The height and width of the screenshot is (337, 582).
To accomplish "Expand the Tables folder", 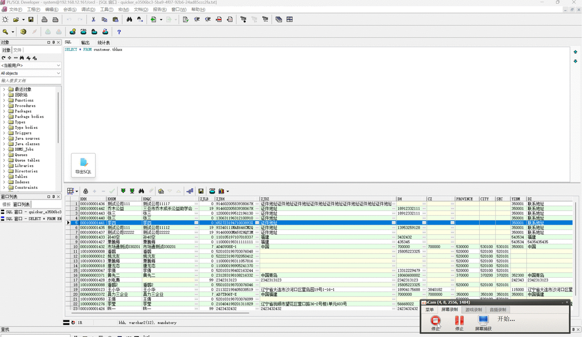I will 5,176.
